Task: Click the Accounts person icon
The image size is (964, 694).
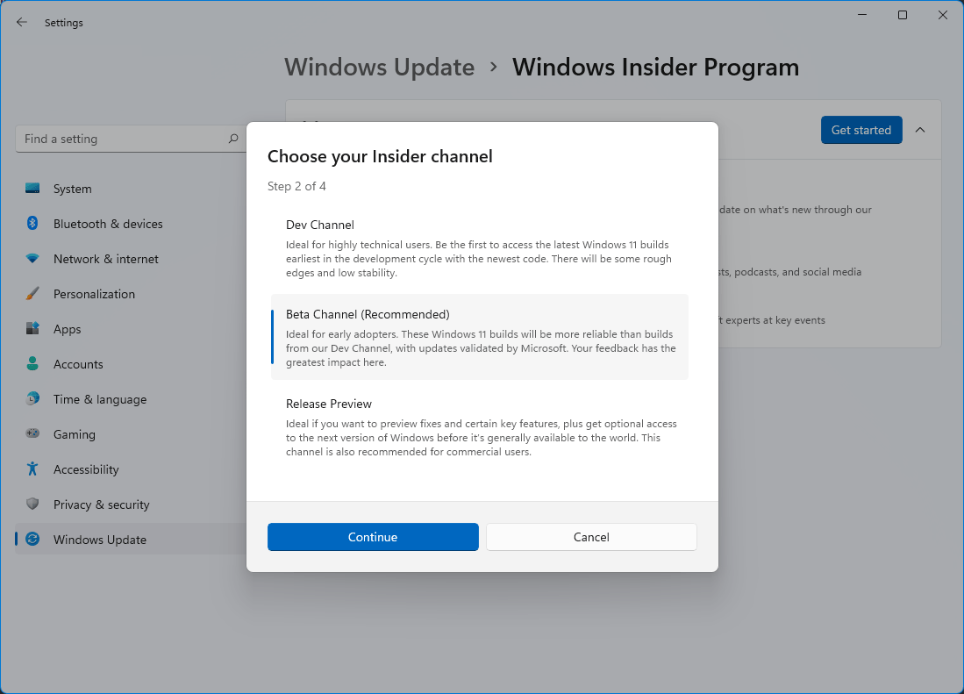Action: [x=32, y=364]
